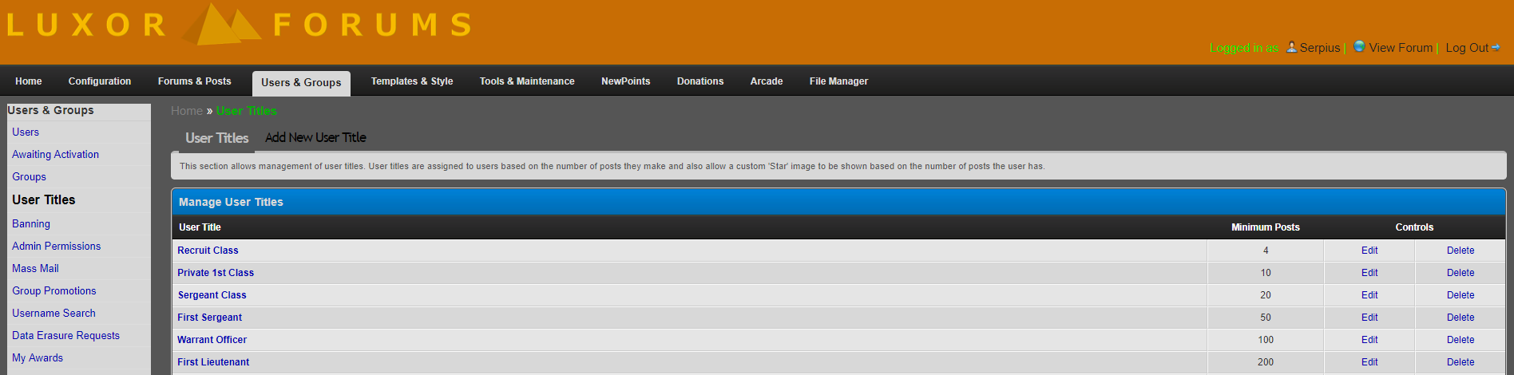Image resolution: width=1514 pixels, height=375 pixels.
Task: Delete the Recruit Class title
Action: [1460, 251]
